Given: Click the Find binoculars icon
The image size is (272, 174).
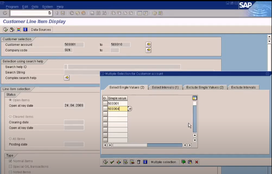Looking at the screenshot, I should (x=98, y=13).
